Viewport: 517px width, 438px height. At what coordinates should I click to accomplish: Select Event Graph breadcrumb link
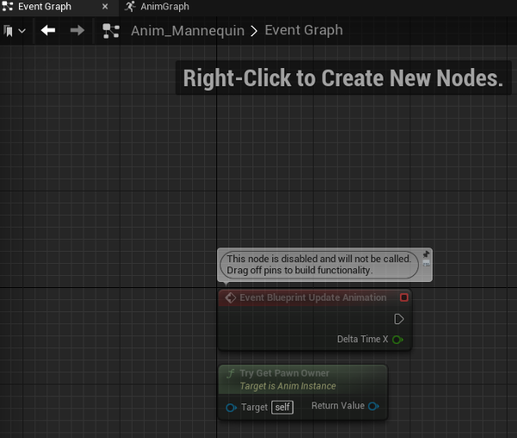coord(303,30)
